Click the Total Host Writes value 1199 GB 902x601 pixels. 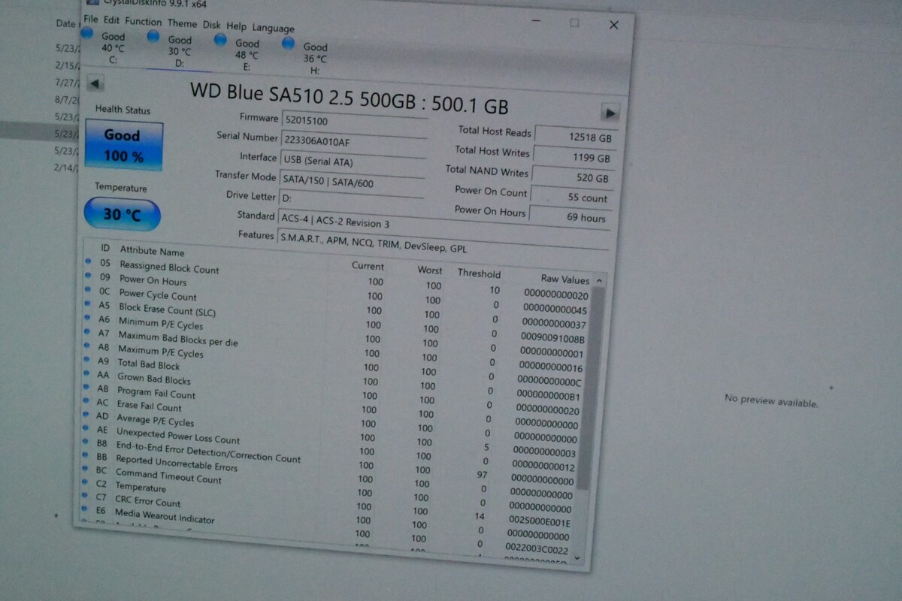[x=574, y=158]
